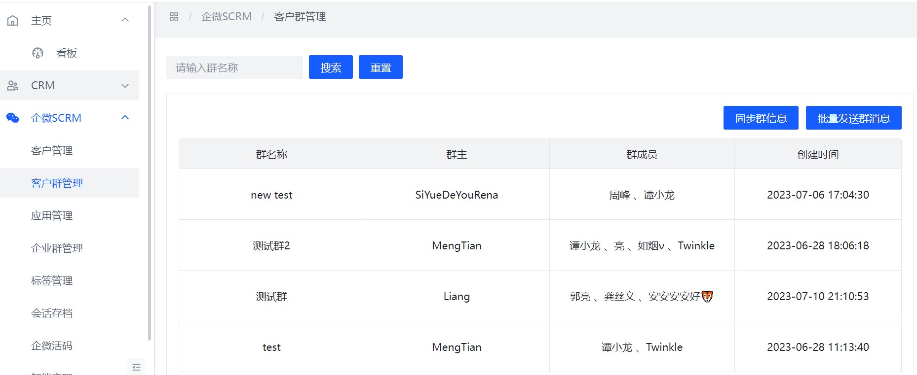Click members 谭小龙、亮、如烟v、Twinkle

[x=642, y=245]
